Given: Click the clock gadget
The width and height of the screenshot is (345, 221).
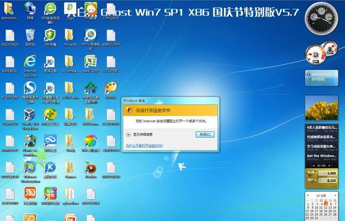Looking at the screenshot, I should click(321, 18).
